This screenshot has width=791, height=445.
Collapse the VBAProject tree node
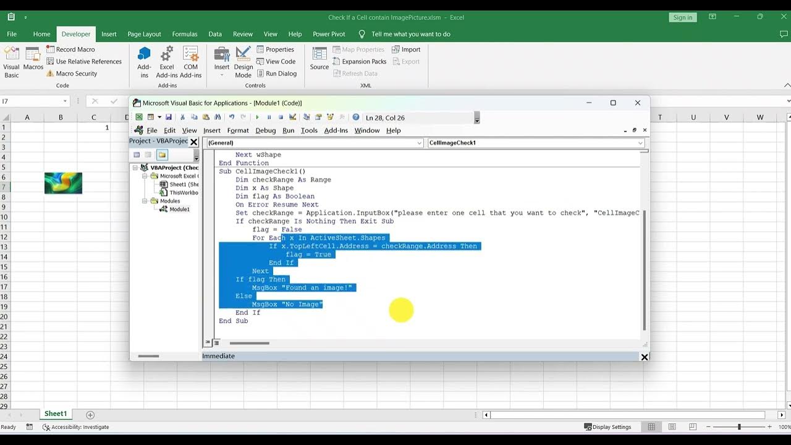pyautogui.click(x=135, y=167)
